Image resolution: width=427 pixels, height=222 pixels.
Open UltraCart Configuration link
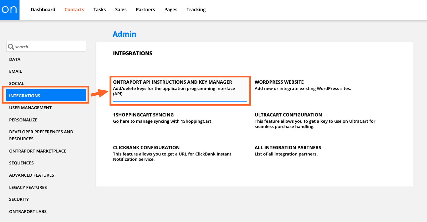pos(288,115)
